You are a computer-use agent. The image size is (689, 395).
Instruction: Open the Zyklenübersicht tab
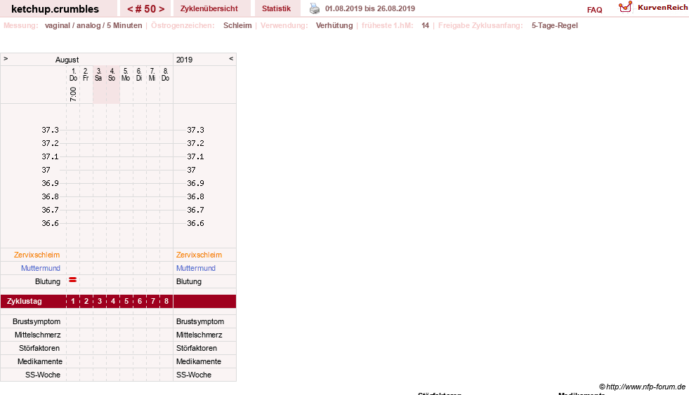(209, 8)
